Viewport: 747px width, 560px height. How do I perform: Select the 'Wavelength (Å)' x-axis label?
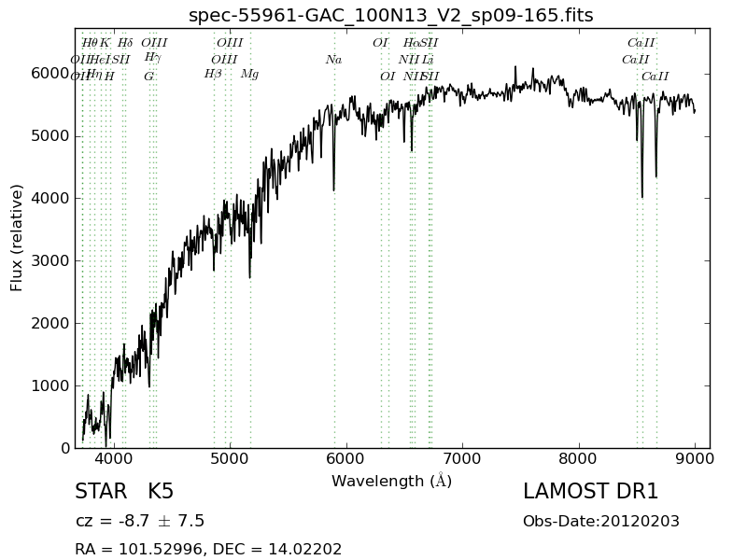coord(391,481)
